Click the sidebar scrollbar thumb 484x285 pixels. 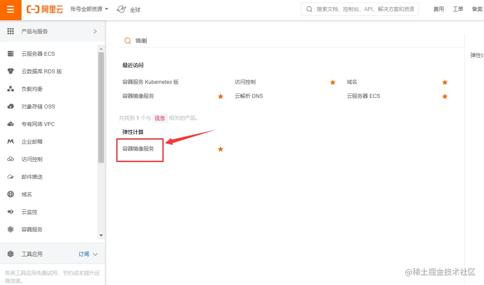click(x=101, y=108)
